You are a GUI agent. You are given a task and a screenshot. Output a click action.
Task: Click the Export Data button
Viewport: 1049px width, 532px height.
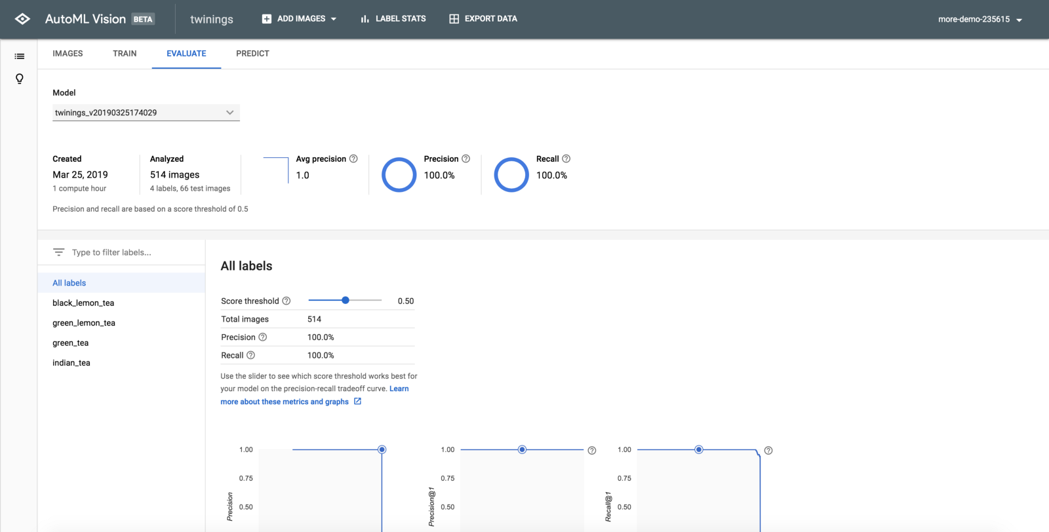483,19
